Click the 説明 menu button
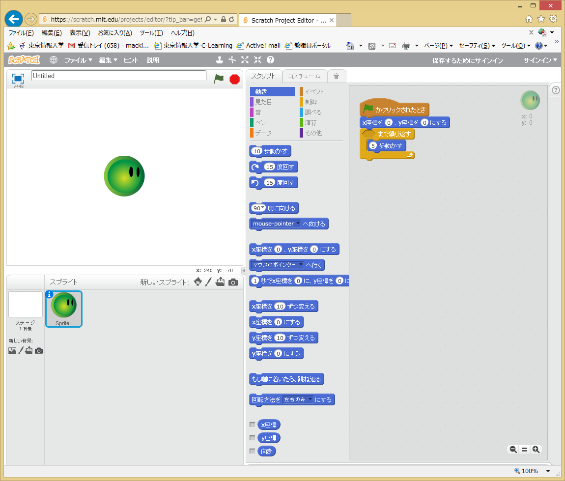The image size is (565, 481). click(x=153, y=60)
